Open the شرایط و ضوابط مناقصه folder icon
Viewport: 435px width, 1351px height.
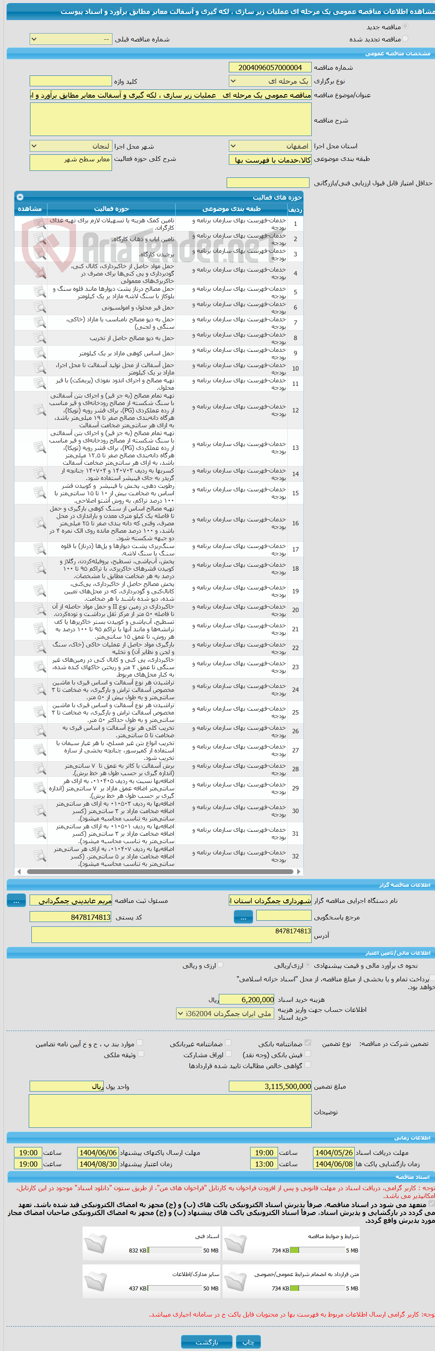(x=235, y=1242)
